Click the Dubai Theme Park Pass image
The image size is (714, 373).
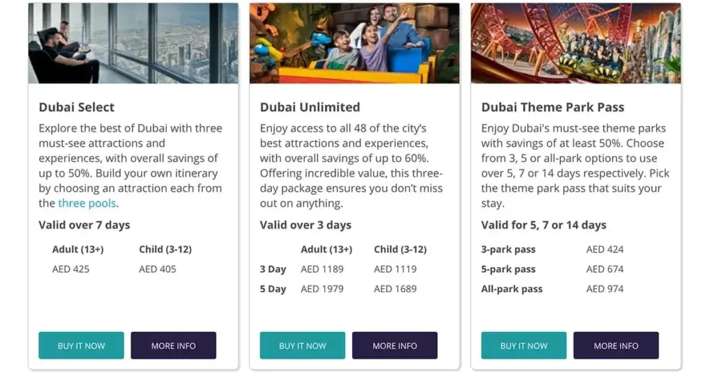(575, 43)
